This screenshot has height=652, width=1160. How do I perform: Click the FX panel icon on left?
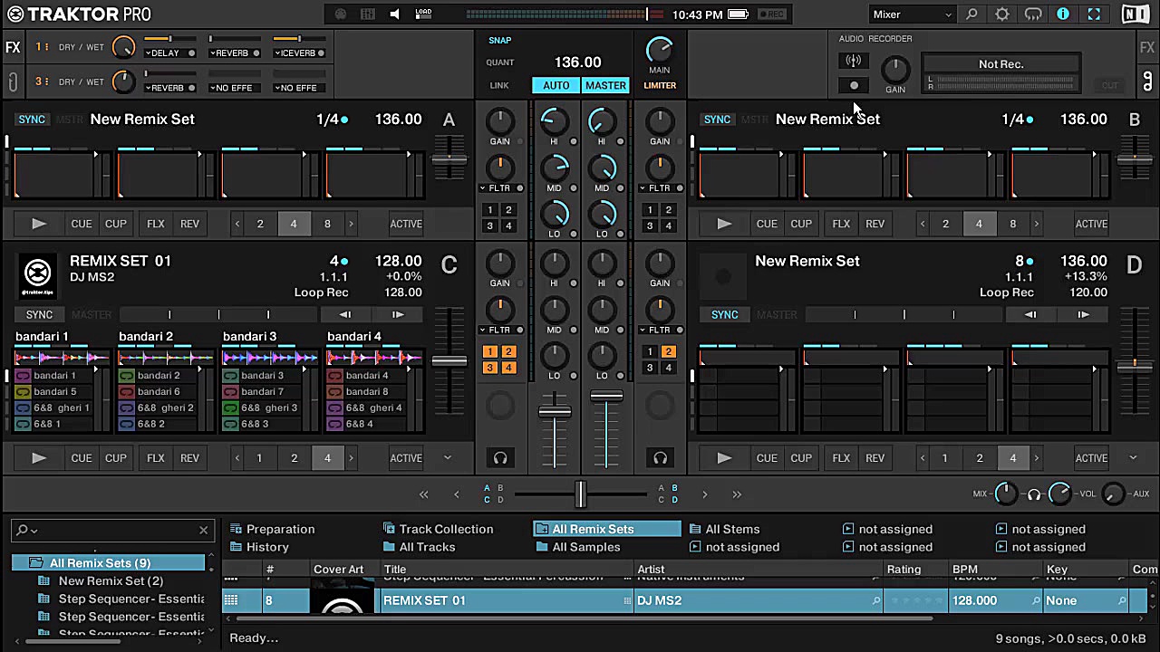13,47
